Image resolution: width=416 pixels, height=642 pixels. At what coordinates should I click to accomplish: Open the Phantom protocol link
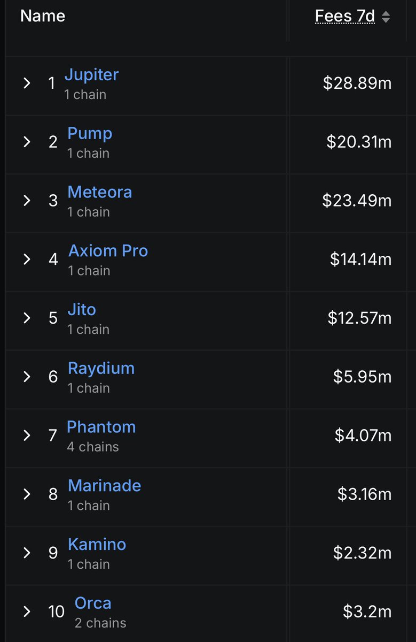(x=101, y=427)
